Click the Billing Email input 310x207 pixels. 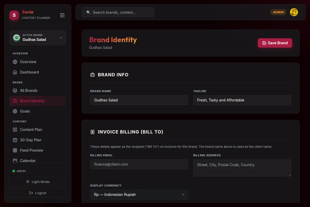click(139, 164)
